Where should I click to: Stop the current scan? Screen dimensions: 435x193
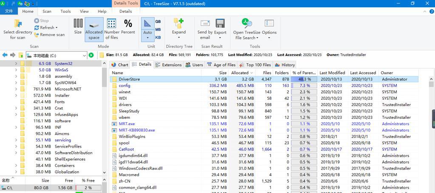coord(41,21)
